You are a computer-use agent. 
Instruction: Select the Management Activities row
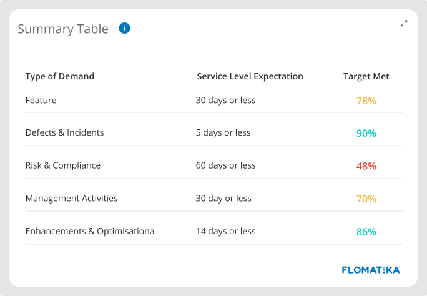point(214,199)
